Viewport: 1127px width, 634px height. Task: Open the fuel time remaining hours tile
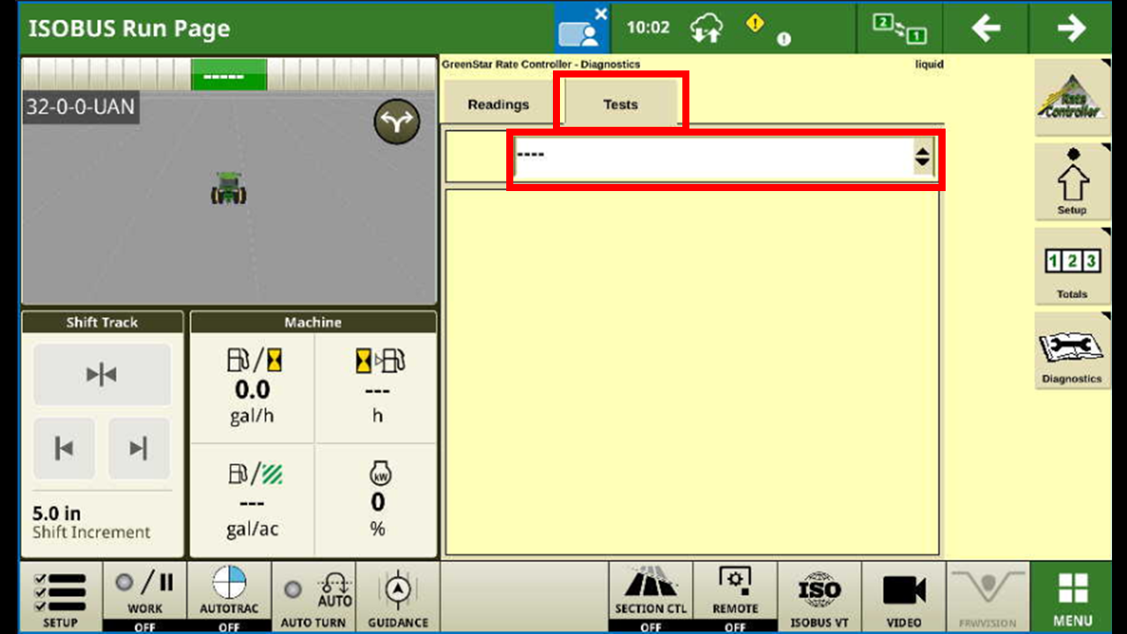click(x=377, y=387)
